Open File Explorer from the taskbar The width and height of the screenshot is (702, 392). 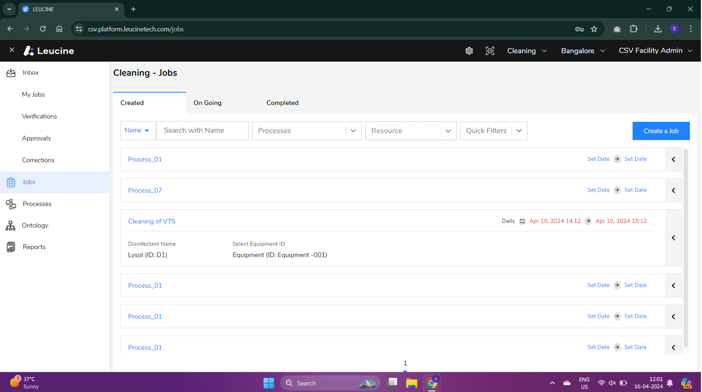[411, 383]
